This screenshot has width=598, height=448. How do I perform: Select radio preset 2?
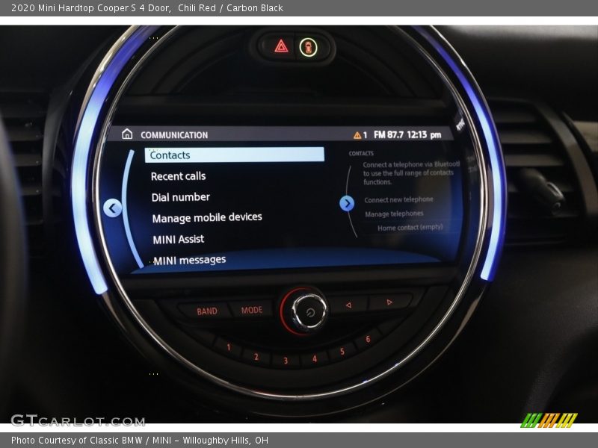point(256,357)
